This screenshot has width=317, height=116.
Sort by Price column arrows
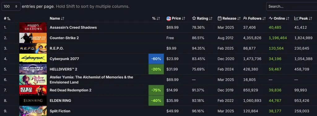pos(183,19)
